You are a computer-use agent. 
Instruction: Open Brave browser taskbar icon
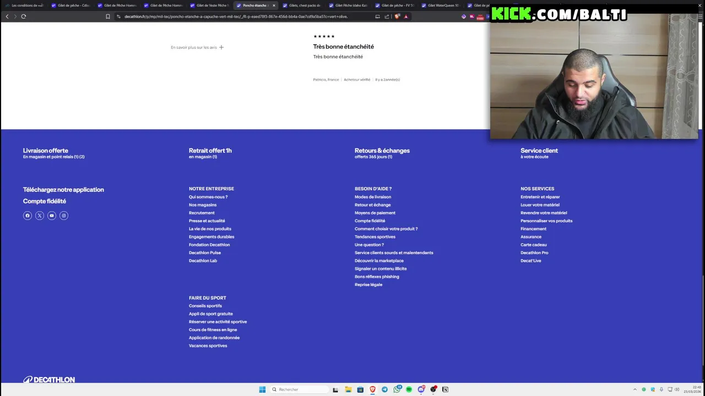coord(372,389)
